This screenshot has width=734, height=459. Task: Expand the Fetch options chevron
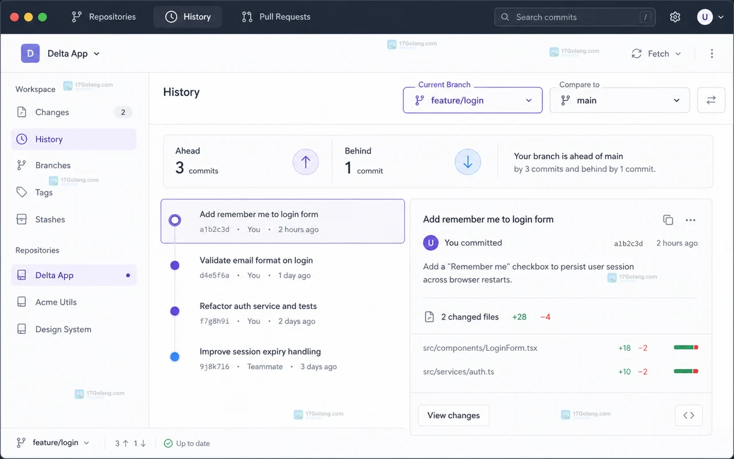click(678, 53)
